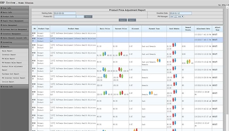
Task: Click the centered Search button below filters
Action: [123, 20]
